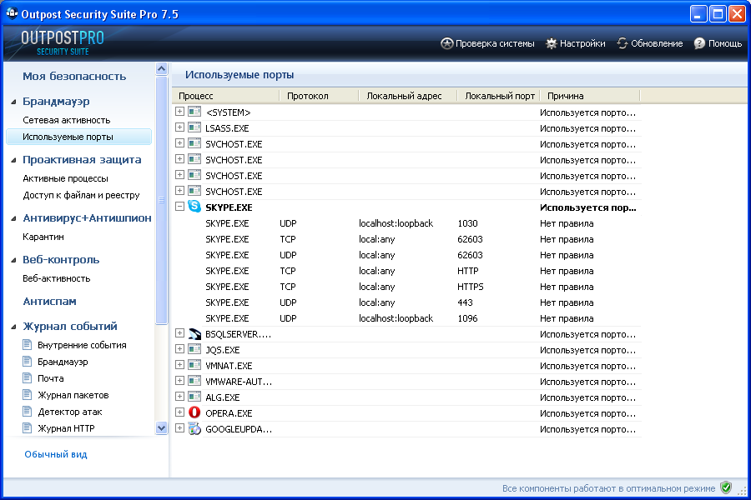Click the green shield status icon
751x500 pixels.
point(726,487)
